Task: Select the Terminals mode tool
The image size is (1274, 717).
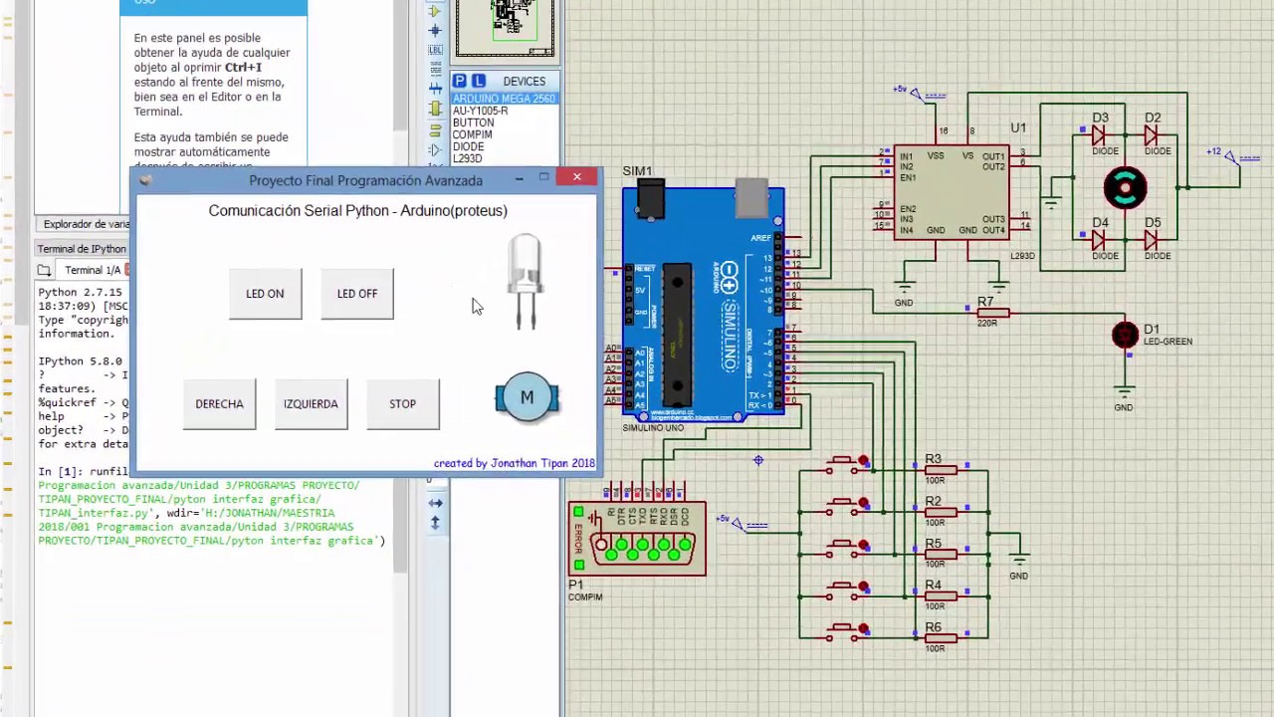Action: point(435,129)
